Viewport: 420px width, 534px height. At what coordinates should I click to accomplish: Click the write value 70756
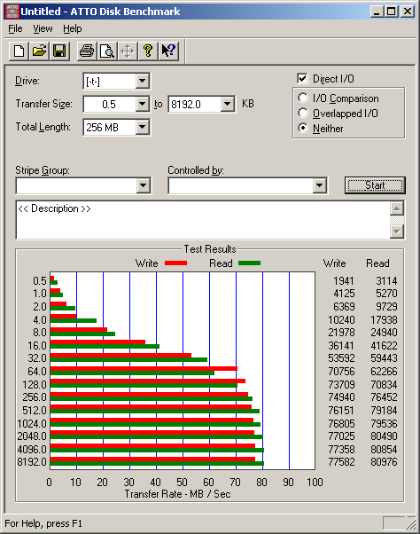point(341,372)
